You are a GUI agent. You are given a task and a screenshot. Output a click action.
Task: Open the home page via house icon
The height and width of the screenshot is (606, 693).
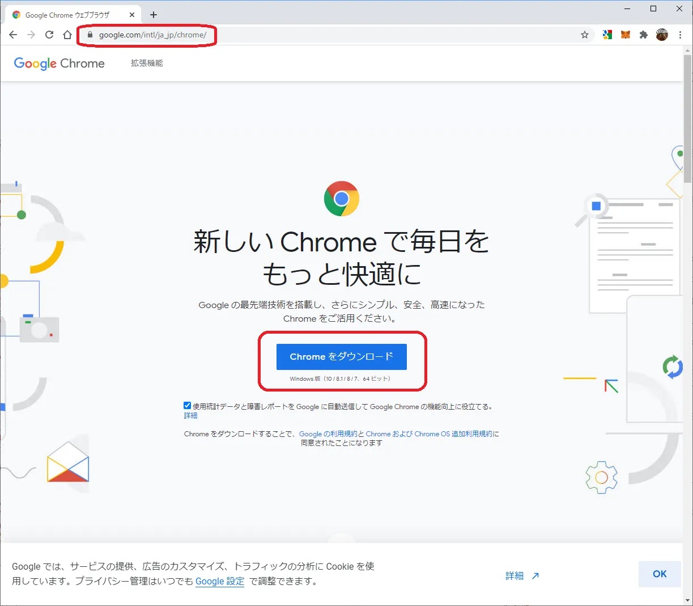point(67,35)
